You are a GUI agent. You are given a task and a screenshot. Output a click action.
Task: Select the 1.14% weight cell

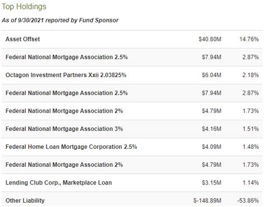(x=250, y=182)
